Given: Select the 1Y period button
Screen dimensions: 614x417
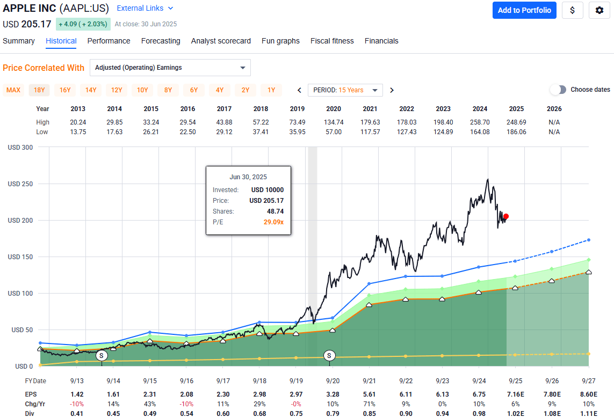Looking at the screenshot, I should pos(271,90).
